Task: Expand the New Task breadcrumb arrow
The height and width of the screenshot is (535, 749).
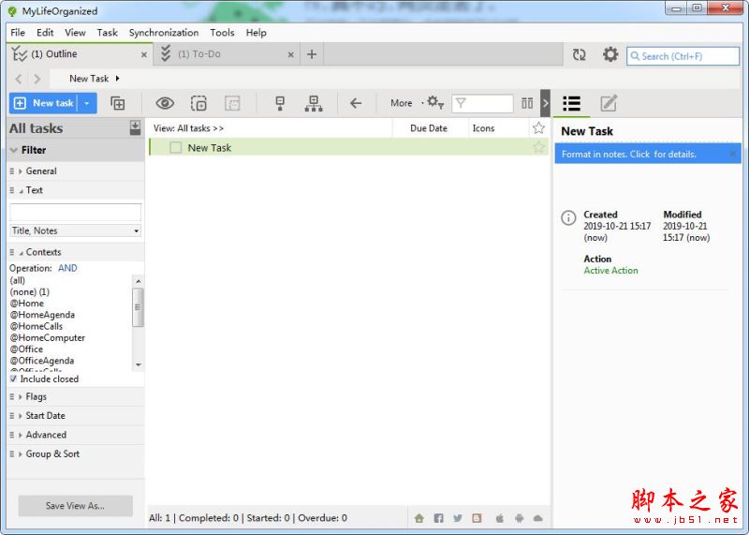Action: [x=118, y=79]
